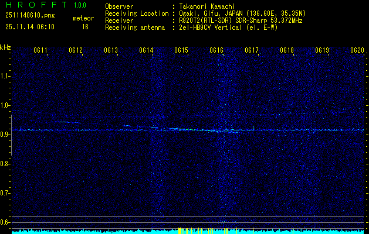Click the Receiving antenna value 2el-HB9CV
The width and height of the screenshot is (369, 234).
pos(228,27)
